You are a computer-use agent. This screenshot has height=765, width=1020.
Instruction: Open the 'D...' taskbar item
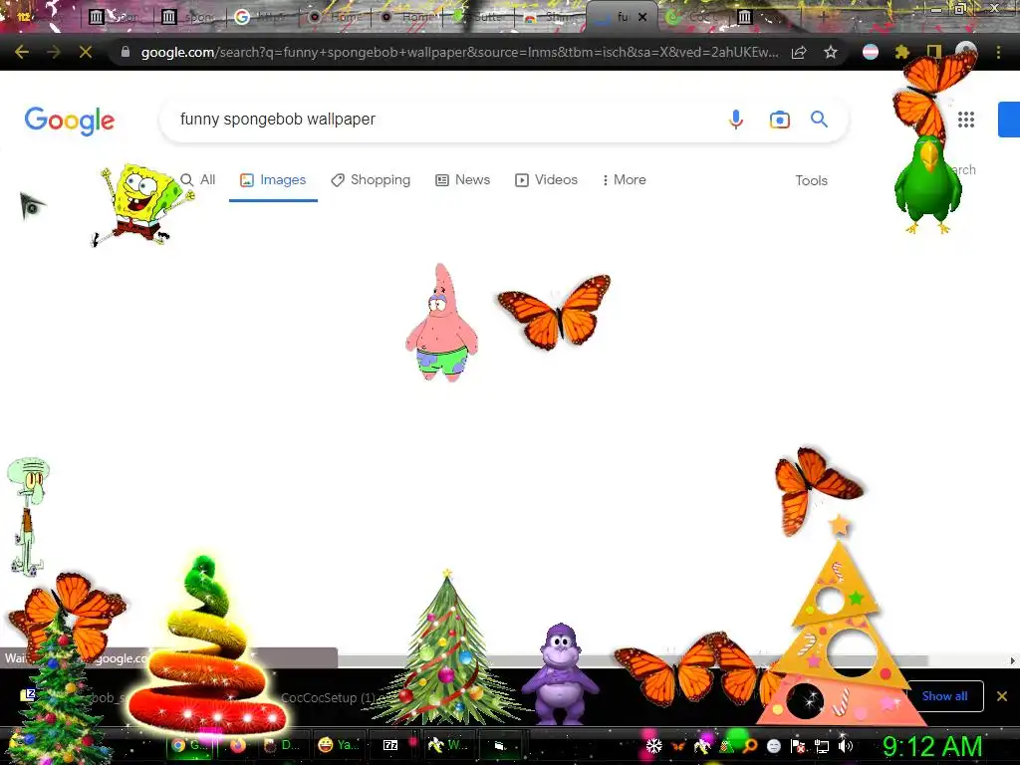coord(283,745)
